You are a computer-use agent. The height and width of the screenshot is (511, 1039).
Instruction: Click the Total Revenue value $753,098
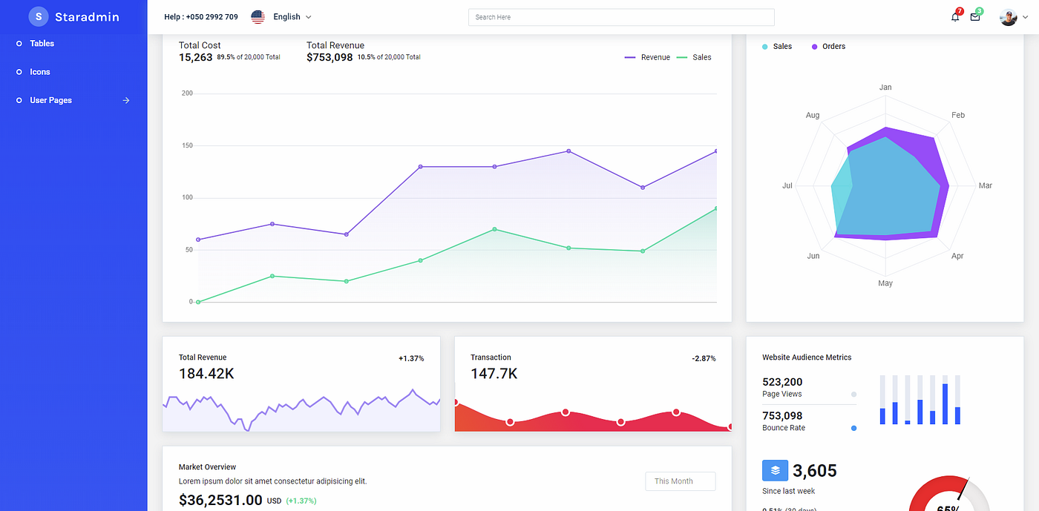(x=330, y=57)
